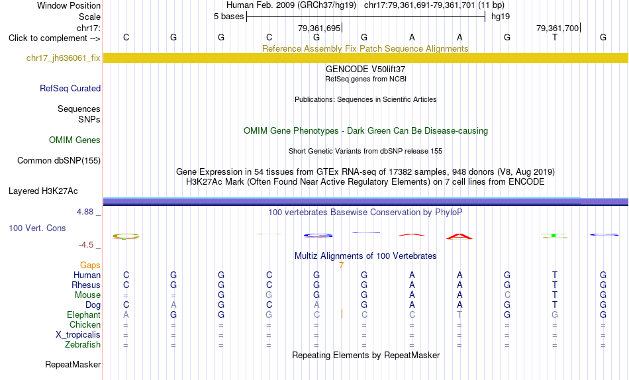Click the yellow fix patch alignment bar
The height and width of the screenshot is (380, 629).
click(x=366, y=58)
